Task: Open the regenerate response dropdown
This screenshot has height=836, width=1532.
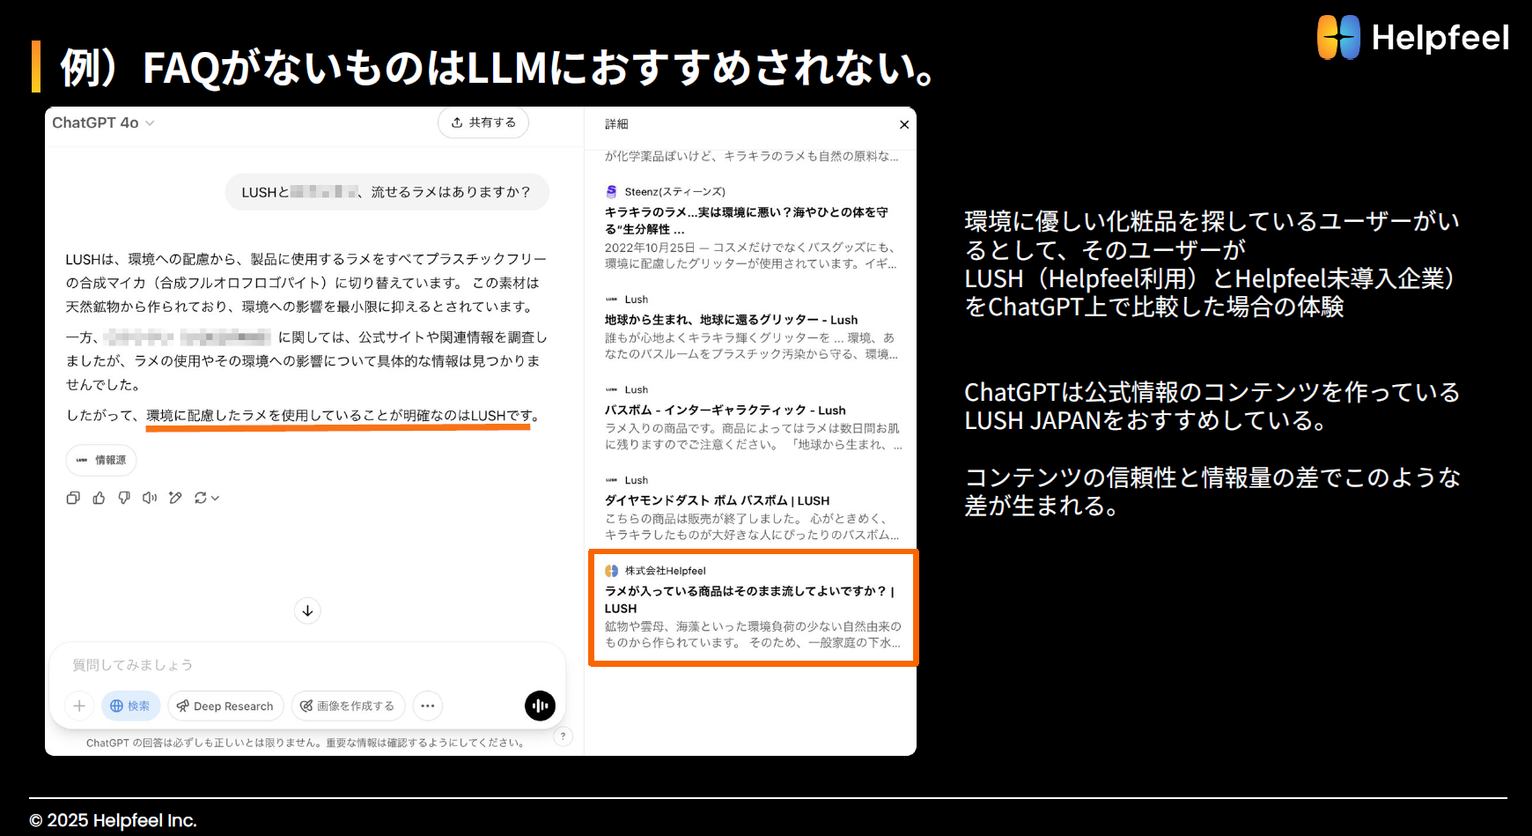Action: tap(206, 498)
